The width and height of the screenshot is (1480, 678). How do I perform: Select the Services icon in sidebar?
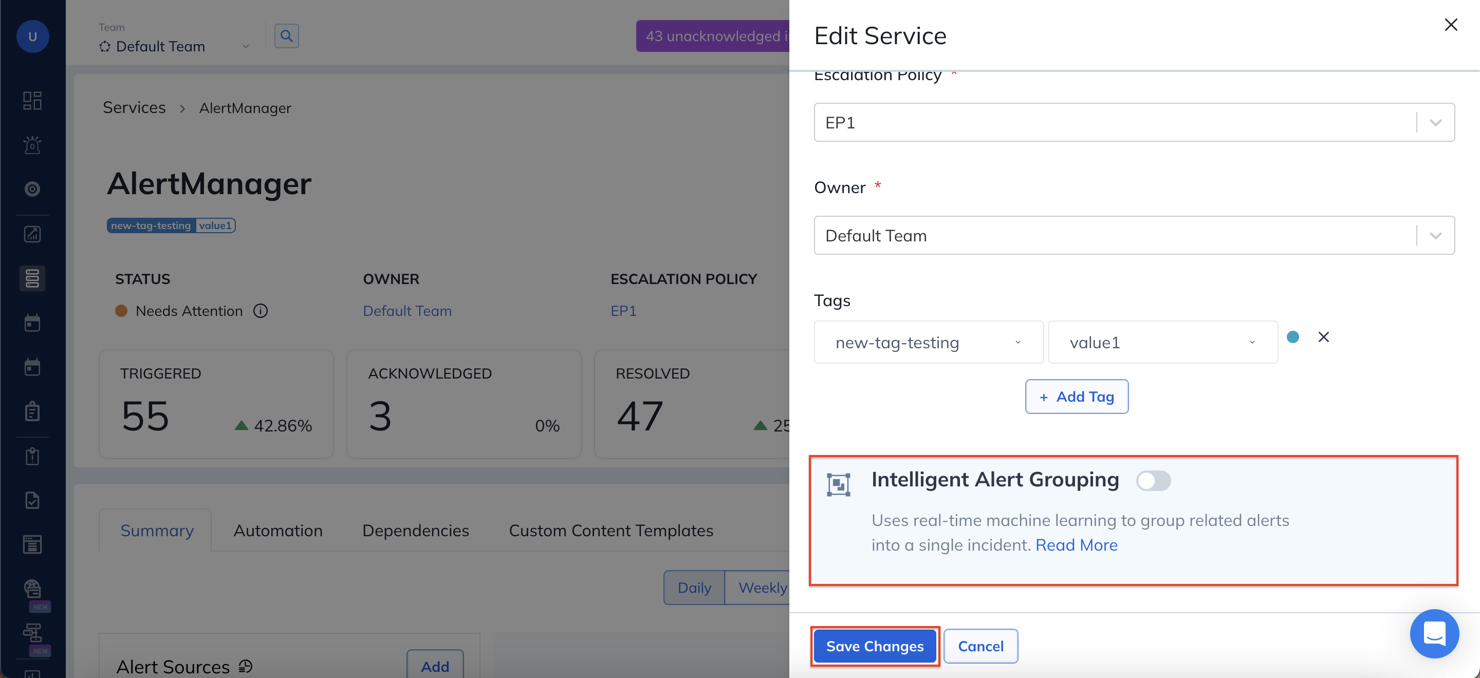tap(32, 278)
